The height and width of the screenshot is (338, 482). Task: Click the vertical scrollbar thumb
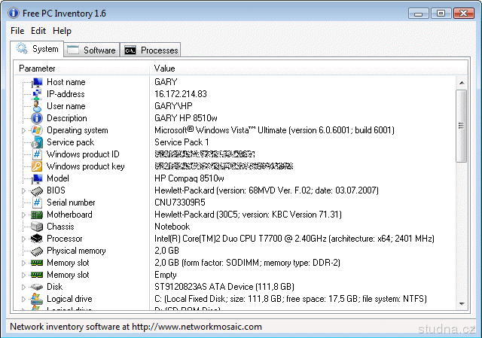462,126
